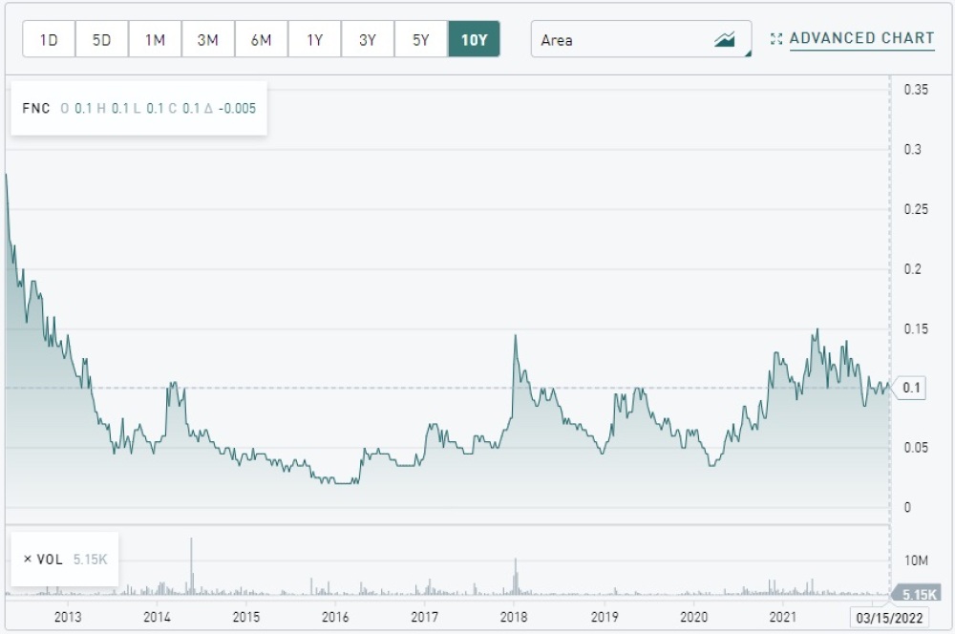The height and width of the screenshot is (634, 955).
Task: Remove the VOL indicator with the X
Action: [28, 560]
